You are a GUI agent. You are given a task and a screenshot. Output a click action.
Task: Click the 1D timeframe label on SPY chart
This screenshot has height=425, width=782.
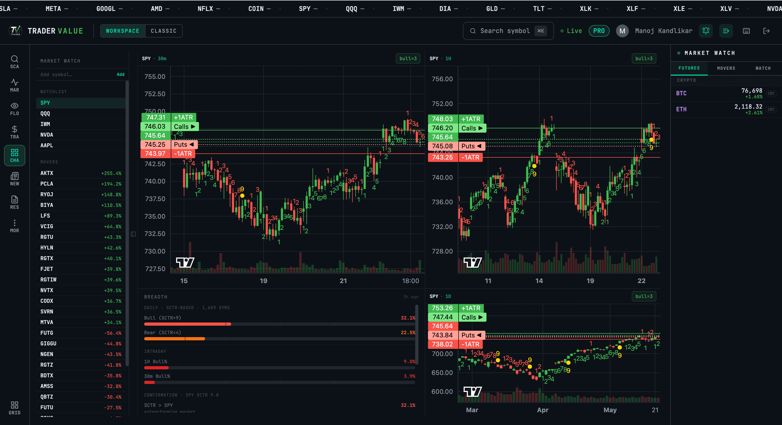click(x=448, y=296)
